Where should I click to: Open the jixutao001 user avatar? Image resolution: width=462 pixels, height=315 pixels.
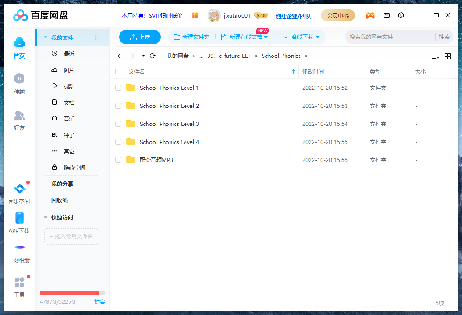[214, 15]
